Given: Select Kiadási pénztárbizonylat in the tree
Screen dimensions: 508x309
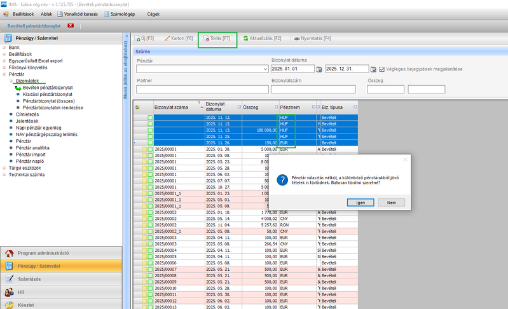Looking at the screenshot, I should click(47, 94).
